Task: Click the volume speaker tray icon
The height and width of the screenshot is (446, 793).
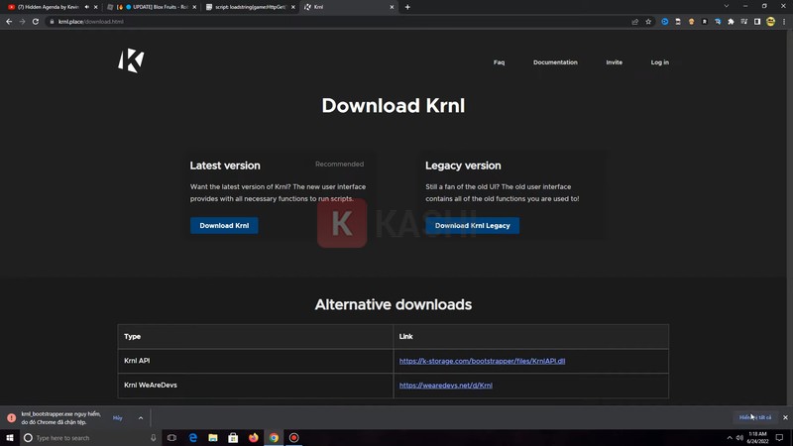Action: [x=739, y=438]
